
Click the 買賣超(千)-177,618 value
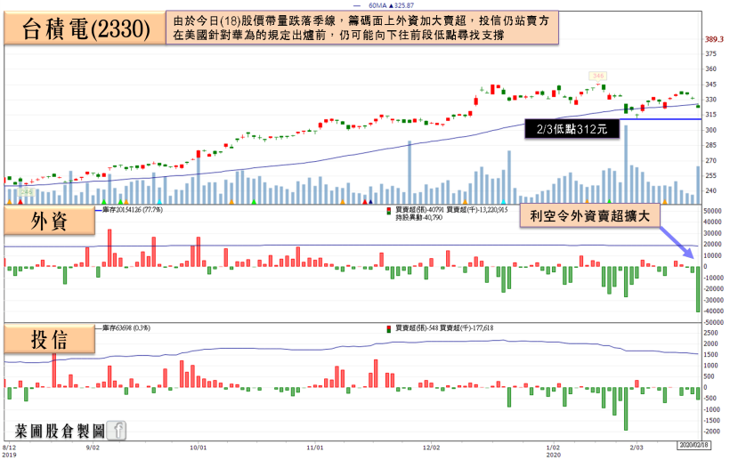pos(466,328)
